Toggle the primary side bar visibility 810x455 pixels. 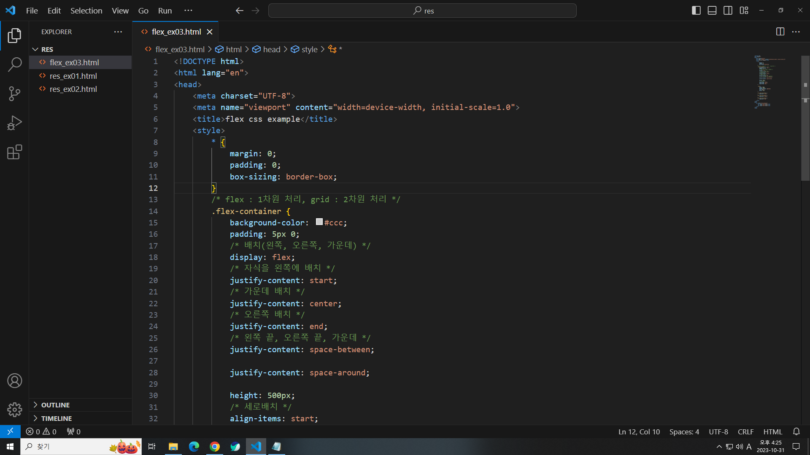(x=696, y=11)
